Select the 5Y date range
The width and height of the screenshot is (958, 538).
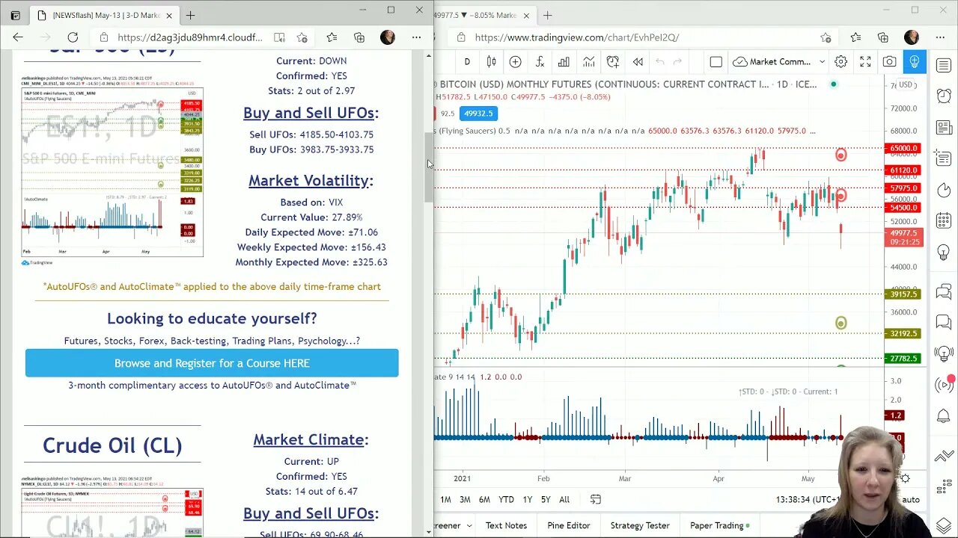(546, 499)
